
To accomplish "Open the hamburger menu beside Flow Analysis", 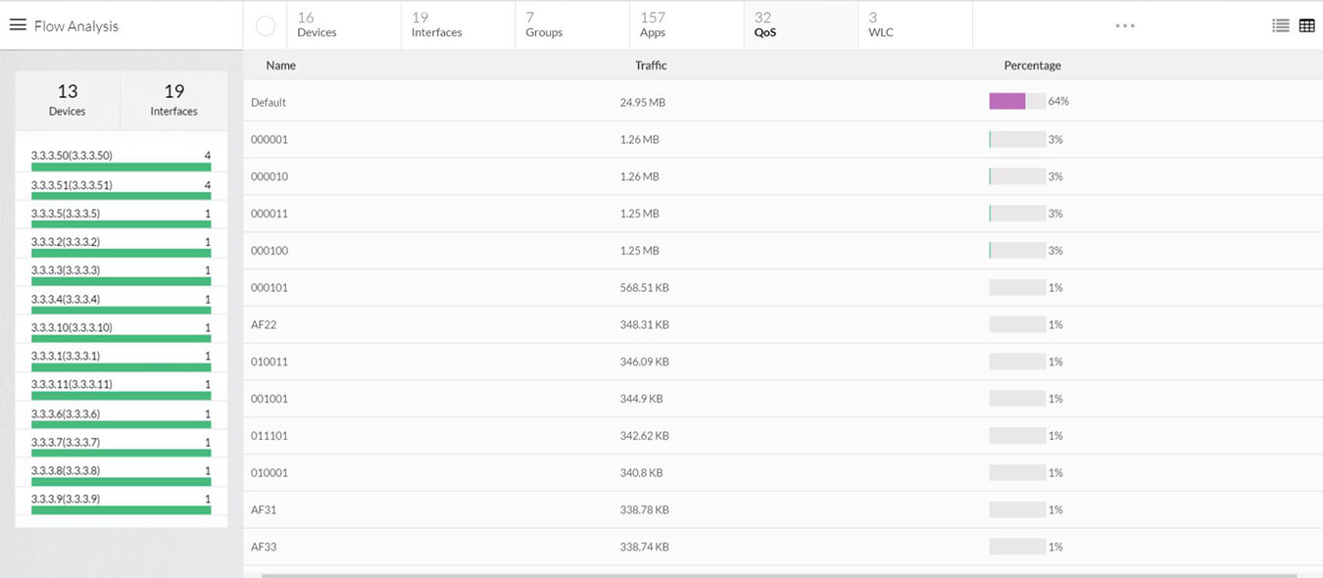I will point(18,25).
